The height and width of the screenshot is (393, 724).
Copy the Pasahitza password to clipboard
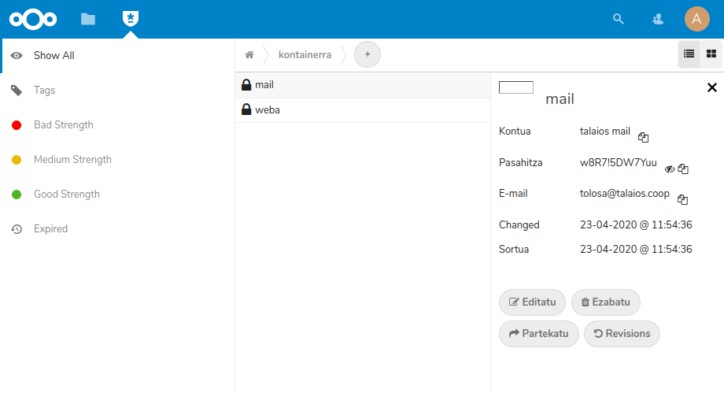coord(683,169)
